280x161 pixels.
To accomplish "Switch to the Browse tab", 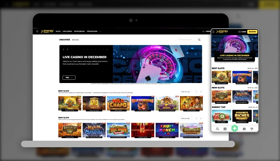I will click(x=75, y=40).
